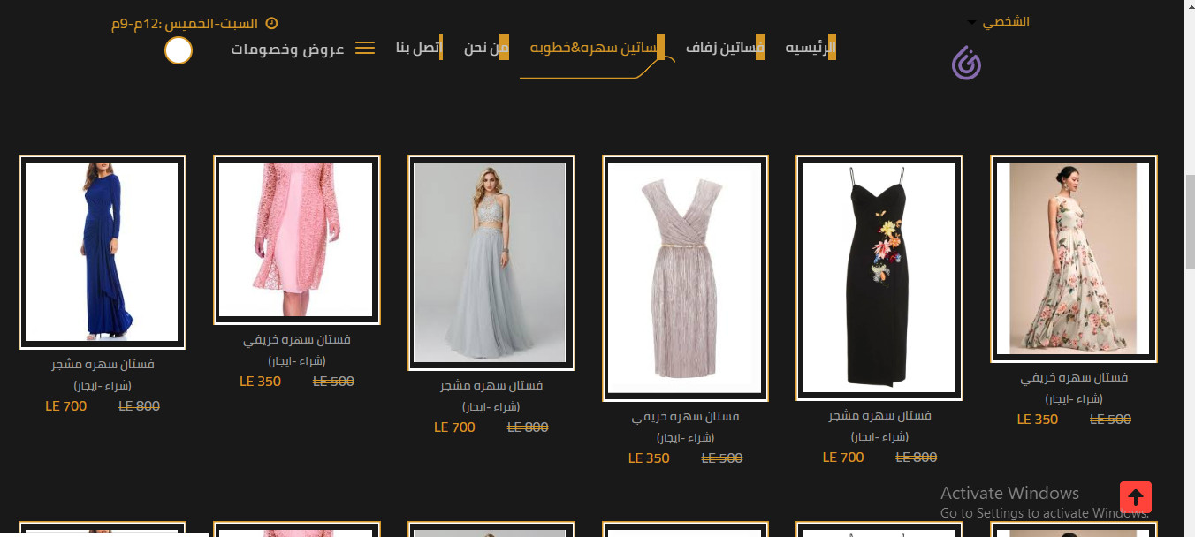Open the black floral-embroidered dress thumbnail
Screen dimensions: 1195x537
tap(879, 278)
